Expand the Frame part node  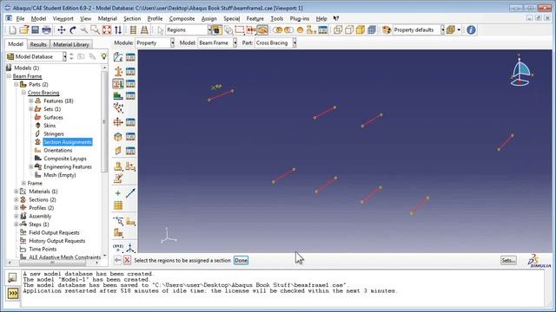[x=23, y=183]
